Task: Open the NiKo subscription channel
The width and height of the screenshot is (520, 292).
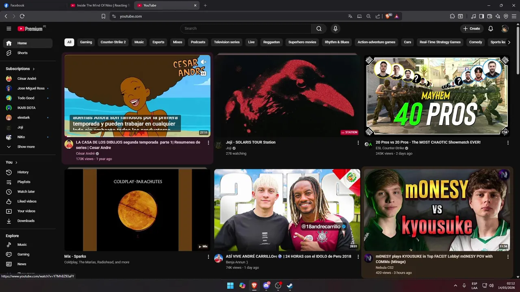Action: (x=28, y=137)
